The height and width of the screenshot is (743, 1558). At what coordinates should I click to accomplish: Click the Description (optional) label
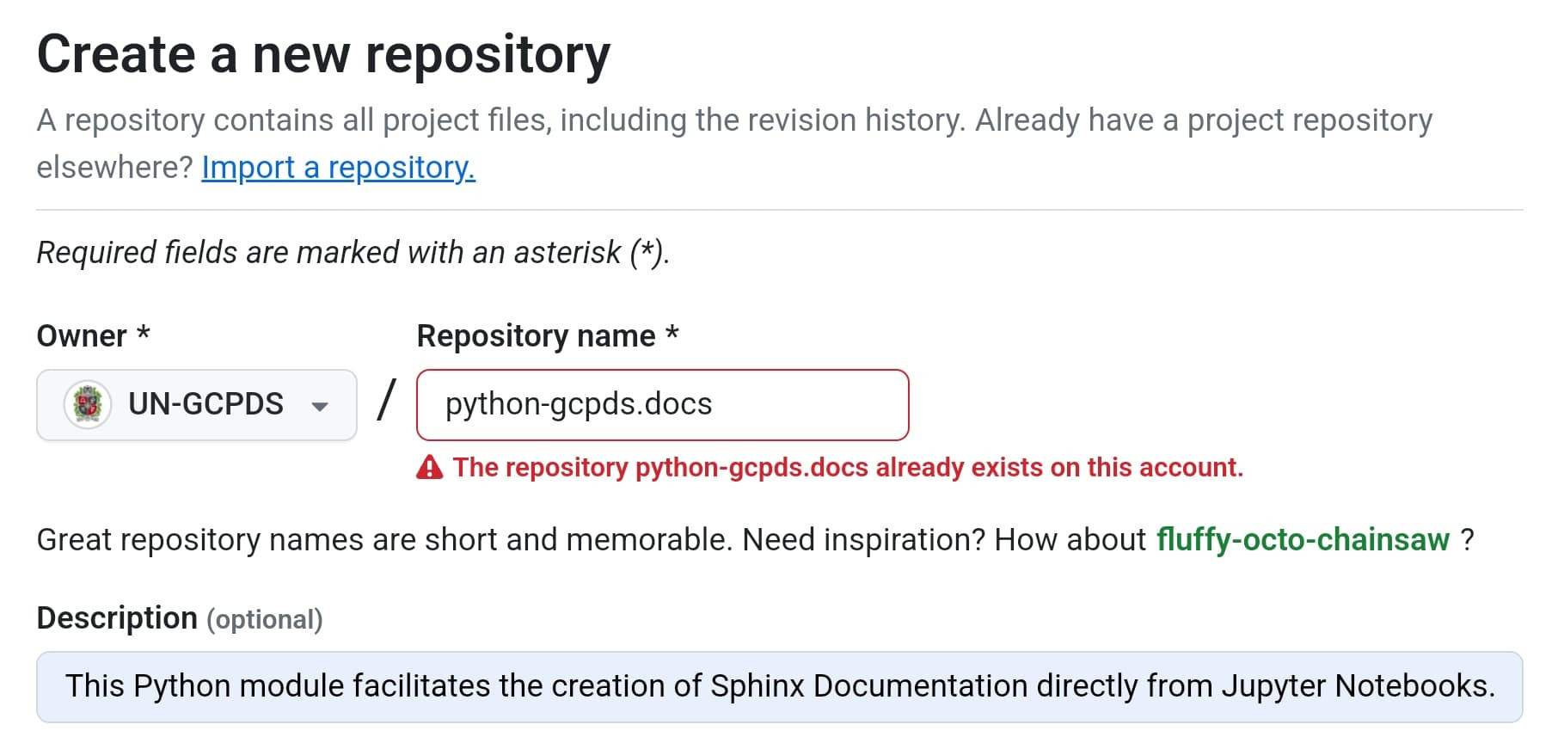click(x=180, y=618)
